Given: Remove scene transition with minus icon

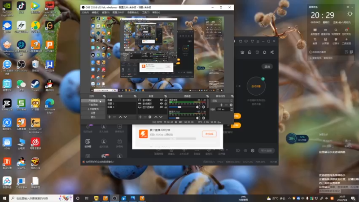Looking at the screenshot, I should pyautogui.click(x=226, y=105).
